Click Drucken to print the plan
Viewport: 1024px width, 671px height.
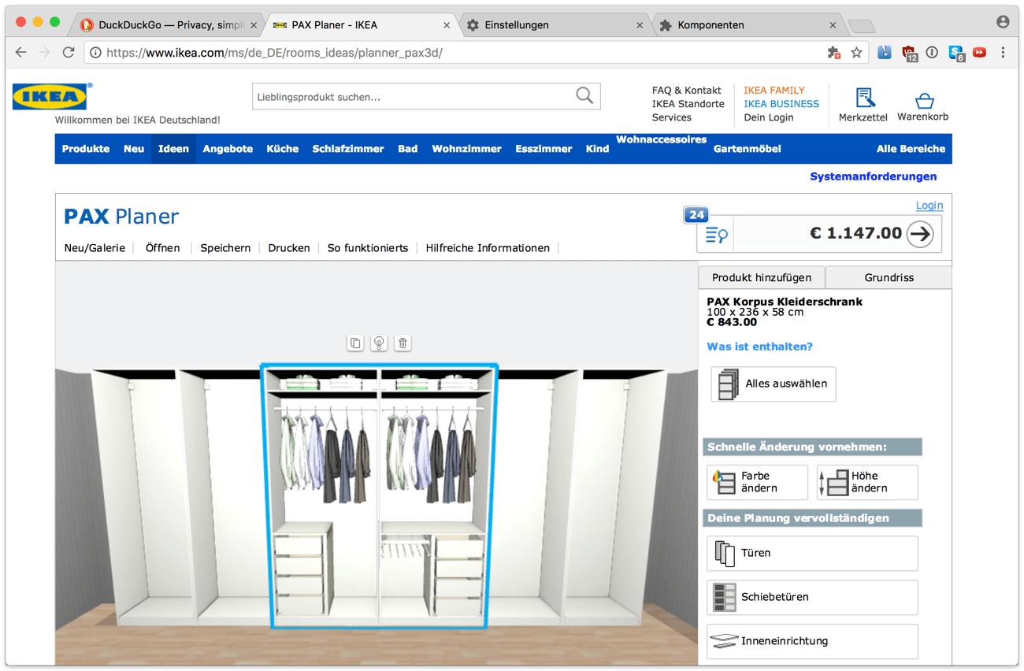tap(289, 248)
